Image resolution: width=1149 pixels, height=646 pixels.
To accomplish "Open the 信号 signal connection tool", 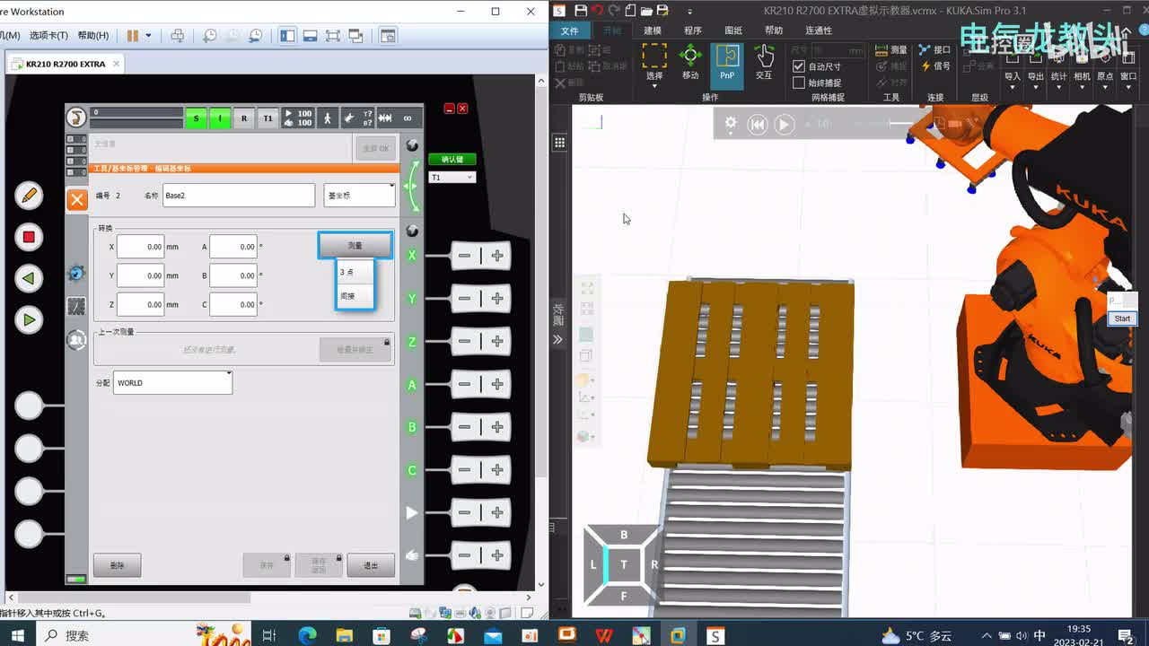I will pos(934,66).
